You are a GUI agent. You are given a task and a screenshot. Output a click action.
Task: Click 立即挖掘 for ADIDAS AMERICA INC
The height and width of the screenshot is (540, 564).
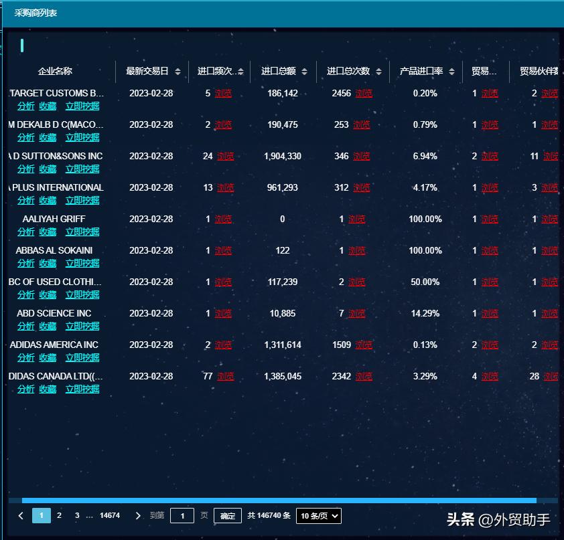tap(82, 357)
